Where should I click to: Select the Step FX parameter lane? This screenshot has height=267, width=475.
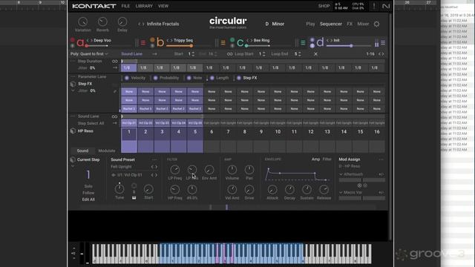pyautogui.click(x=247, y=78)
